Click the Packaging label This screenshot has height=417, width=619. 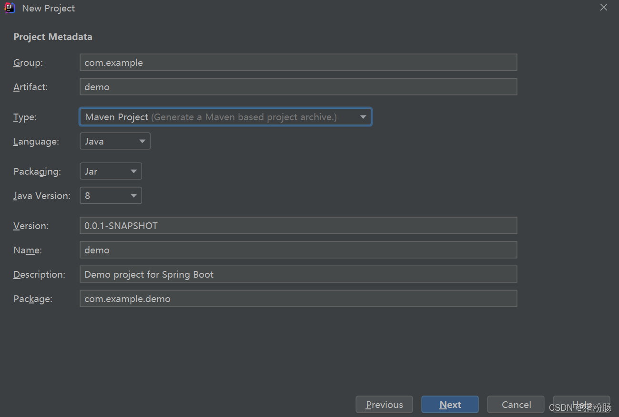37,171
